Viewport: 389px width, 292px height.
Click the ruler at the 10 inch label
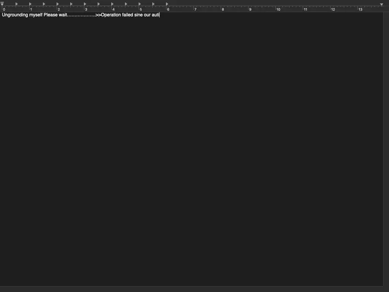278,10
